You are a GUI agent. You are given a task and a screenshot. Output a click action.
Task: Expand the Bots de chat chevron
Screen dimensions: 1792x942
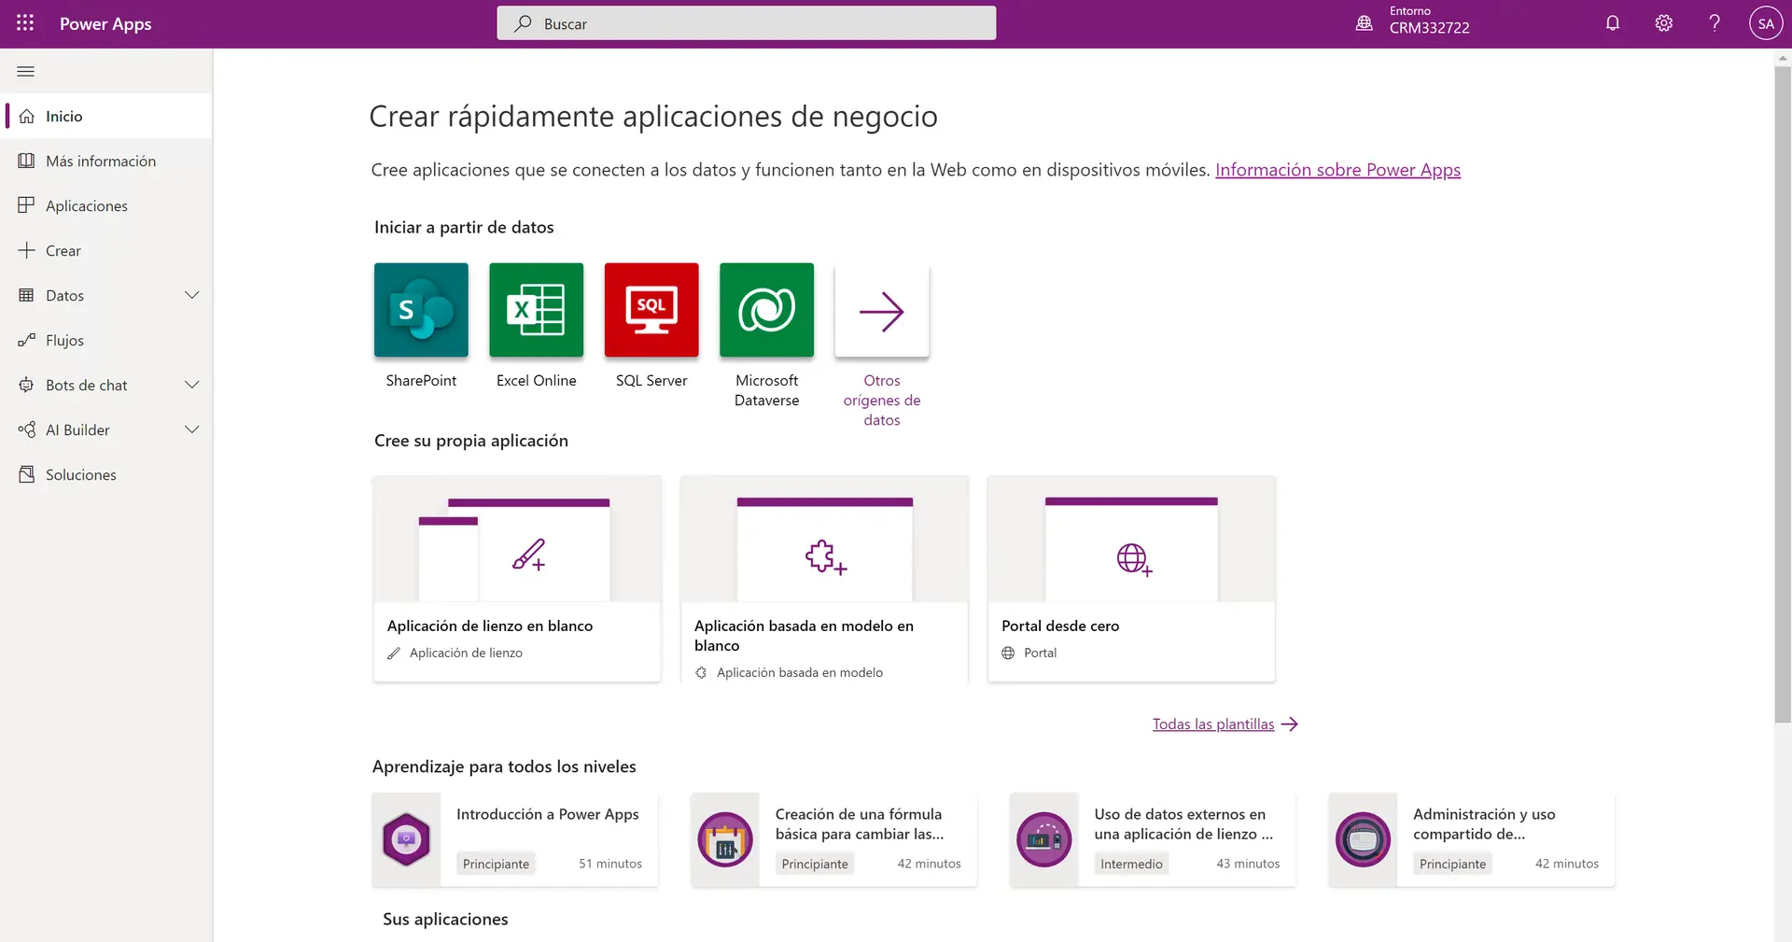tap(192, 385)
